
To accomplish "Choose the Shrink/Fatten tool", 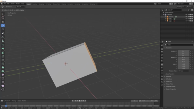I will pyautogui.click(x=3, y=82).
